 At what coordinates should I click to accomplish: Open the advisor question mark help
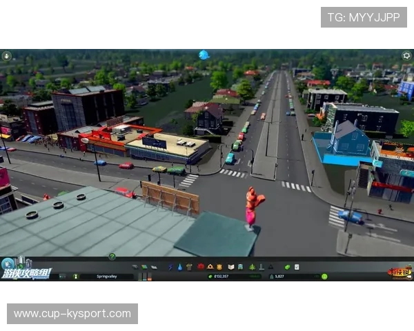point(112,257)
